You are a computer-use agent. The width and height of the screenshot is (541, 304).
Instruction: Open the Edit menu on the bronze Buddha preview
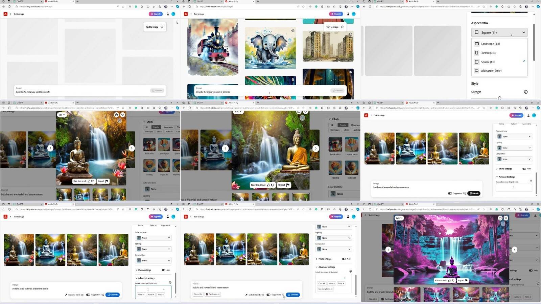point(62,115)
